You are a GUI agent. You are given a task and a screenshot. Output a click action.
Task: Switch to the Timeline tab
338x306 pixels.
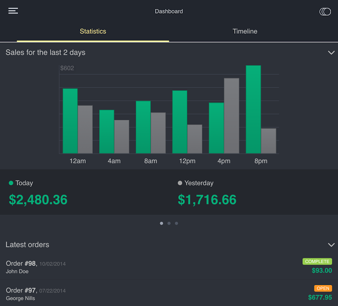click(x=245, y=31)
